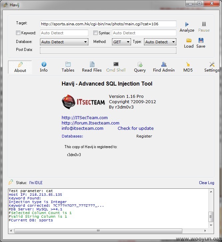Click the Register link

point(144,136)
